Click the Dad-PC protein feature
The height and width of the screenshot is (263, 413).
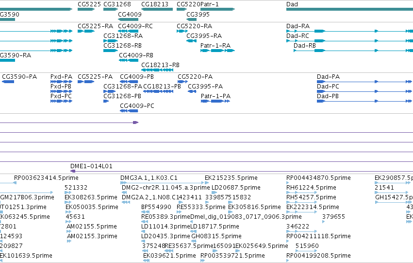point(365,91)
